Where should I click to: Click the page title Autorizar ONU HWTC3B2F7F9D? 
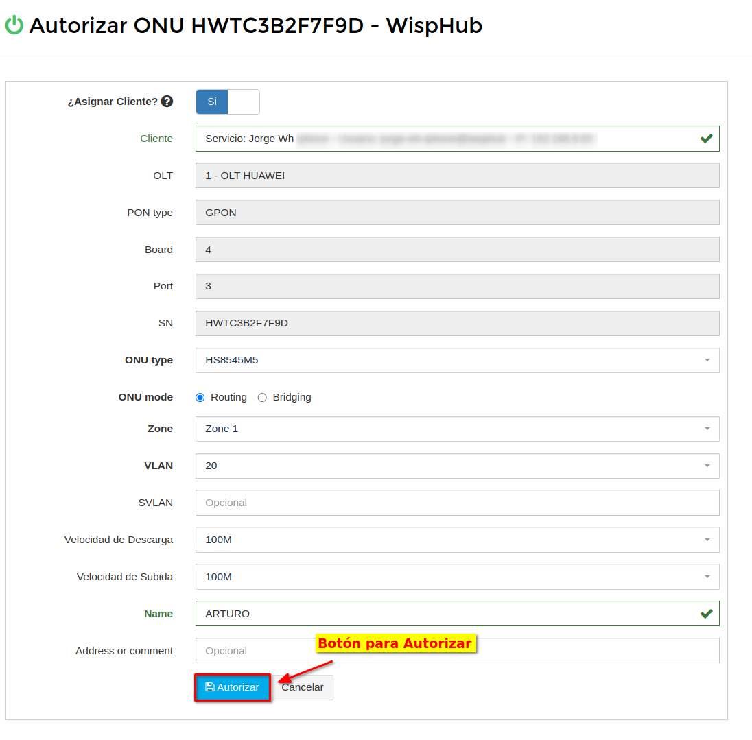tap(256, 25)
